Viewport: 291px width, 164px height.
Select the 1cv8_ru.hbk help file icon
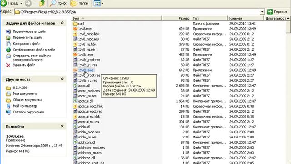(75, 44)
